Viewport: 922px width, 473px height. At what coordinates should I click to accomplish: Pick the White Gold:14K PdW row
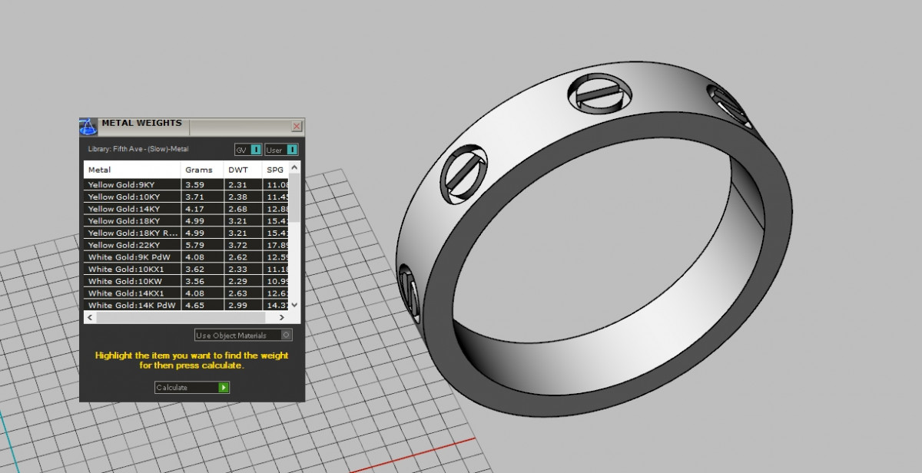tap(132, 306)
